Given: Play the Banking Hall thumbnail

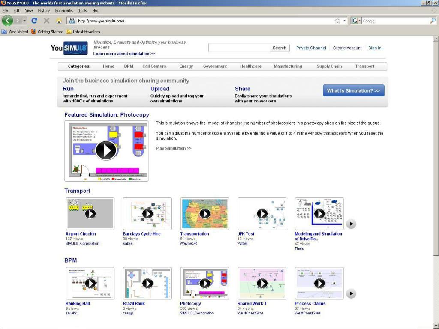Looking at the screenshot, I should pos(90,284).
